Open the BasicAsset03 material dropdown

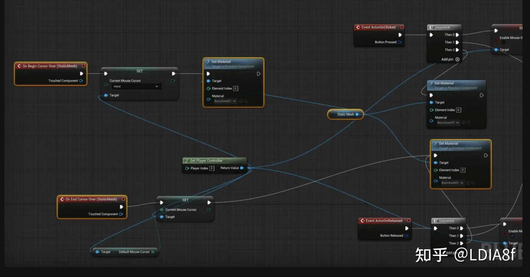point(448,123)
